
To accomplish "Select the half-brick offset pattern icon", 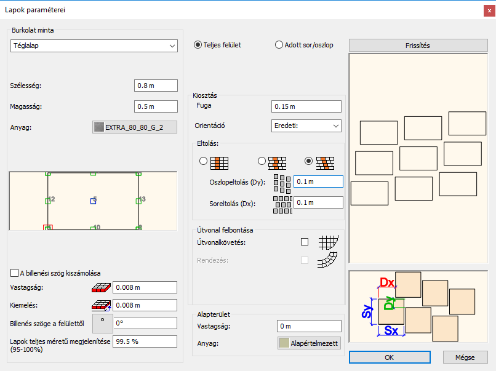I will point(277,163).
